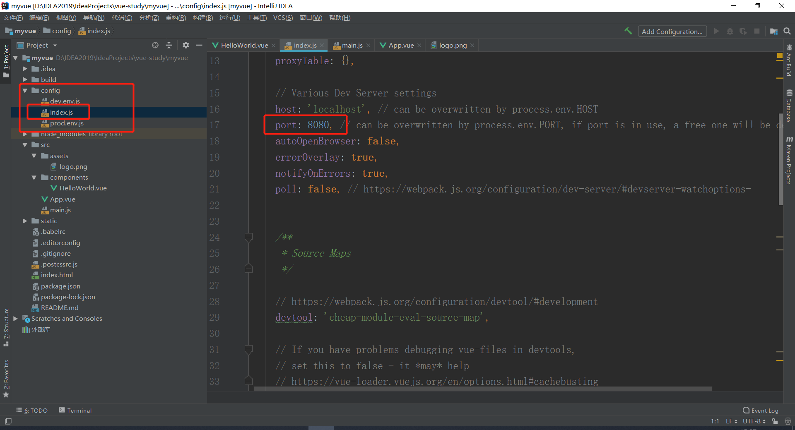Hide the Project panel with minimize icon
Image resolution: width=795 pixels, height=430 pixels.
pyautogui.click(x=199, y=45)
